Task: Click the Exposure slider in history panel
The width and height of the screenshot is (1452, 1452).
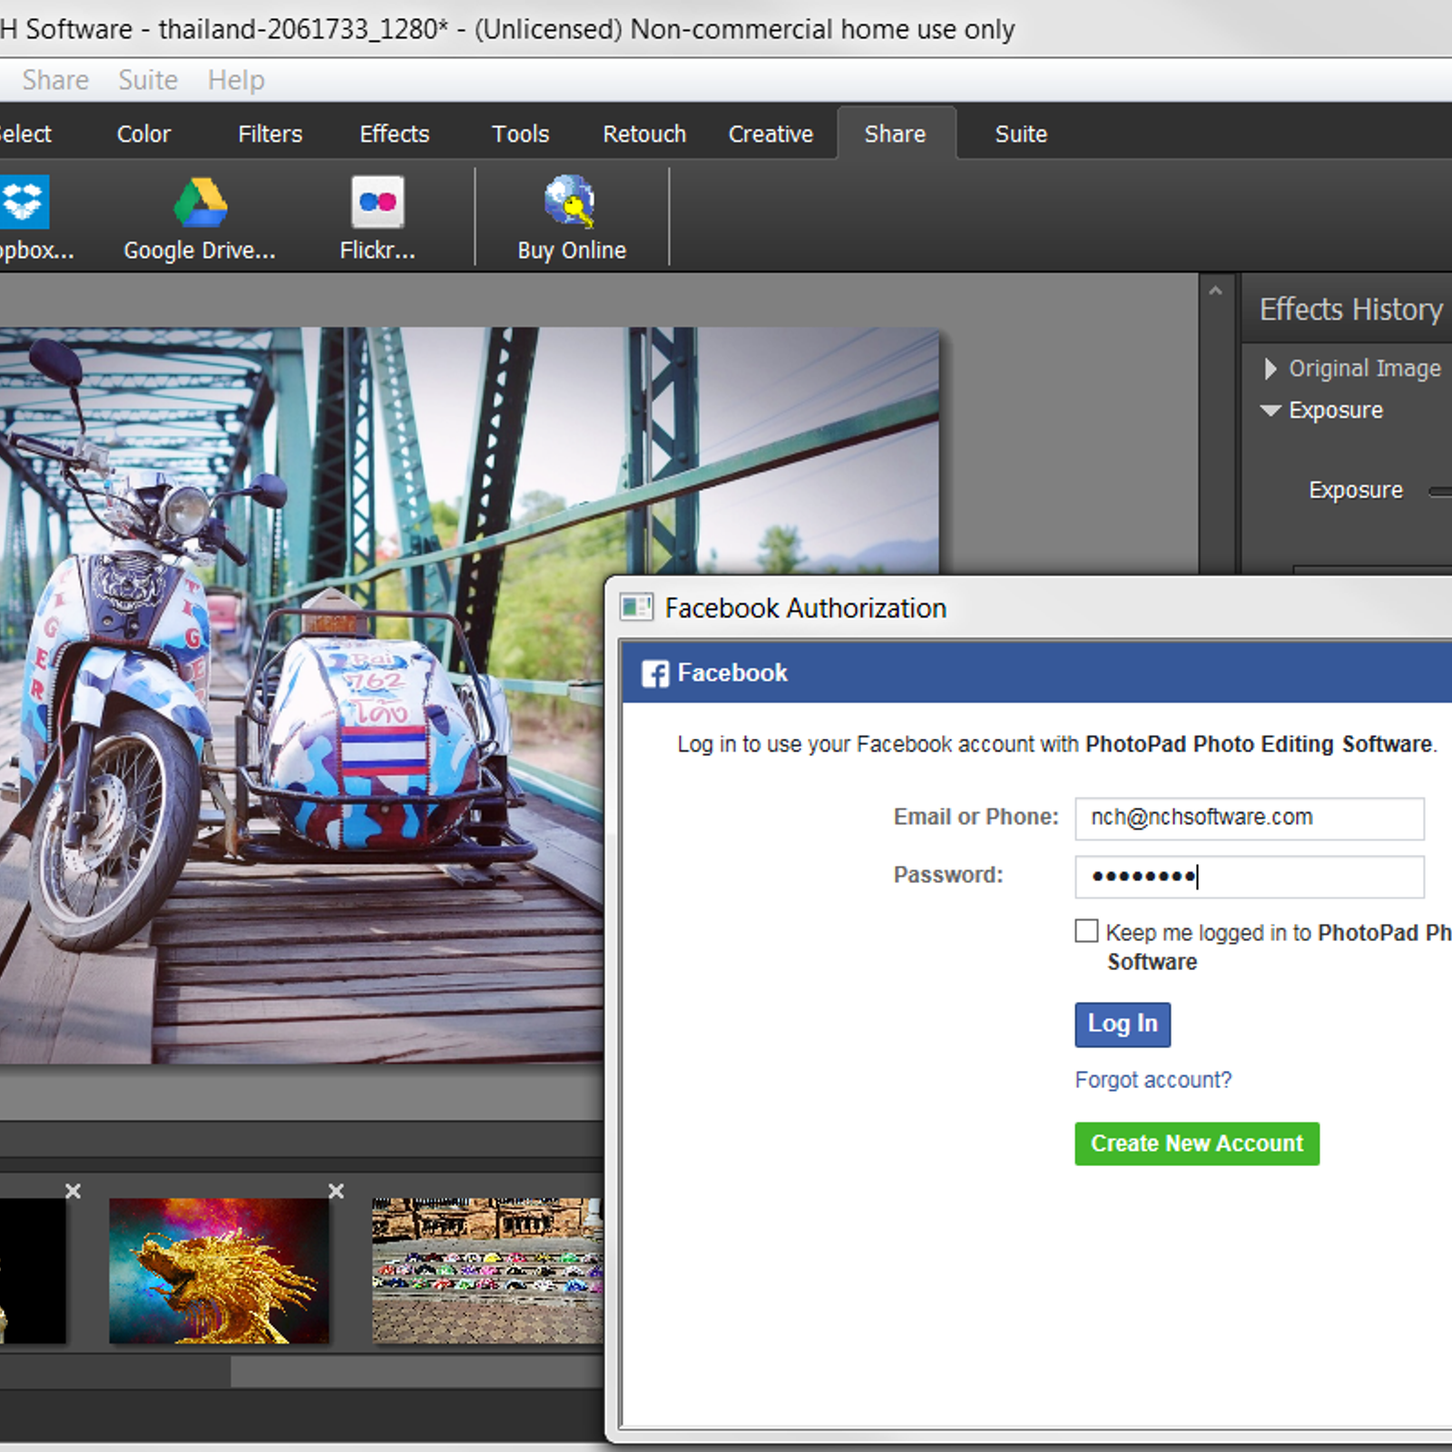Action: [1440, 491]
